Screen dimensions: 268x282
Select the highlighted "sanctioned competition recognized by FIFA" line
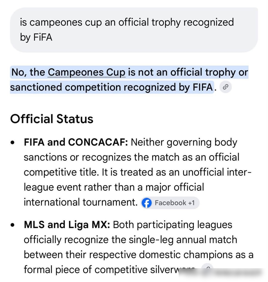112,87
